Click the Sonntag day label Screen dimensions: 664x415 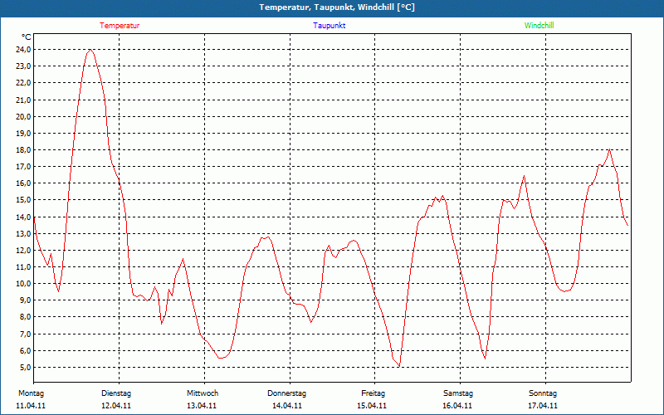(x=543, y=393)
